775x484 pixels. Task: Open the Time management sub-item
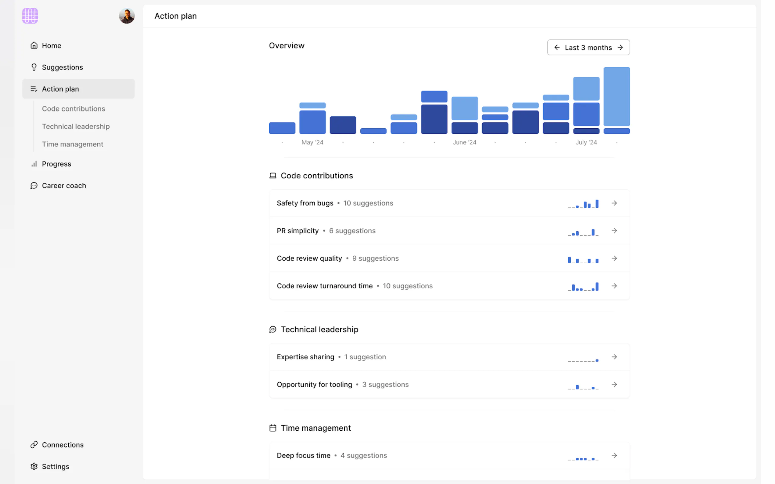(72, 144)
